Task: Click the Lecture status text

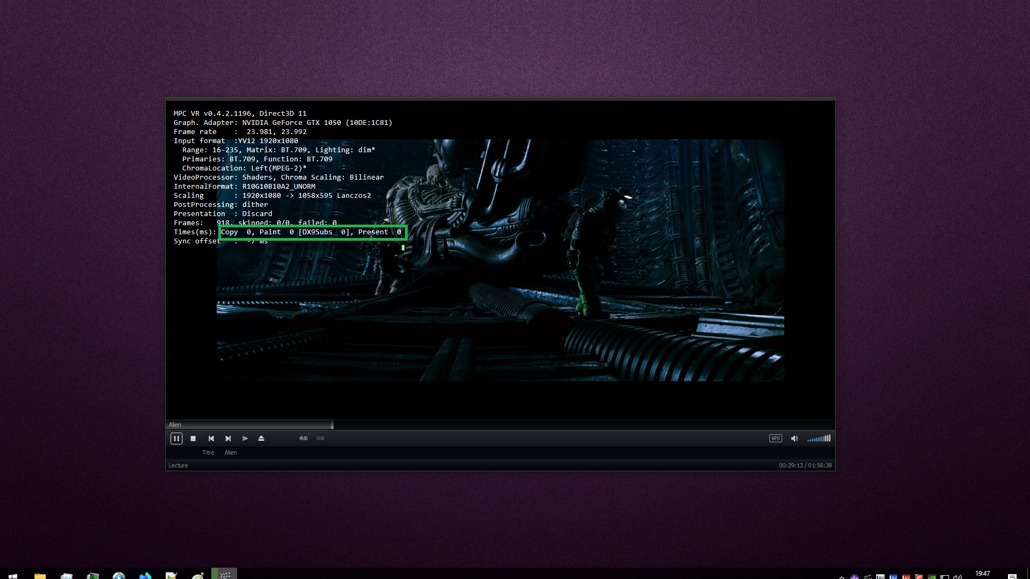Action: (x=178, y=465)
